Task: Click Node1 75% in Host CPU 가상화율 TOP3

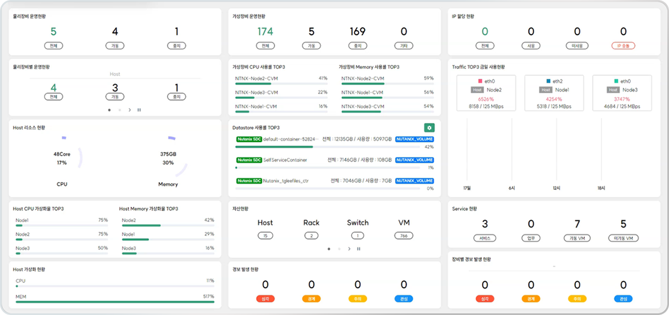Action: [62, 222]
